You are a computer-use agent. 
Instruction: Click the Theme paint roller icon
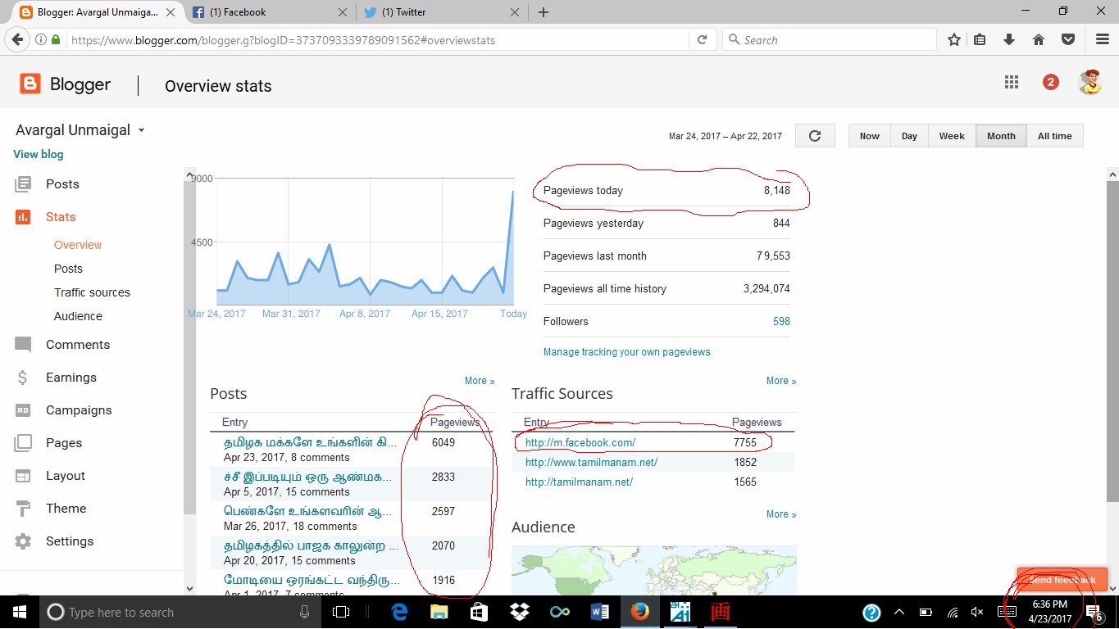click(x=23, y=509)
